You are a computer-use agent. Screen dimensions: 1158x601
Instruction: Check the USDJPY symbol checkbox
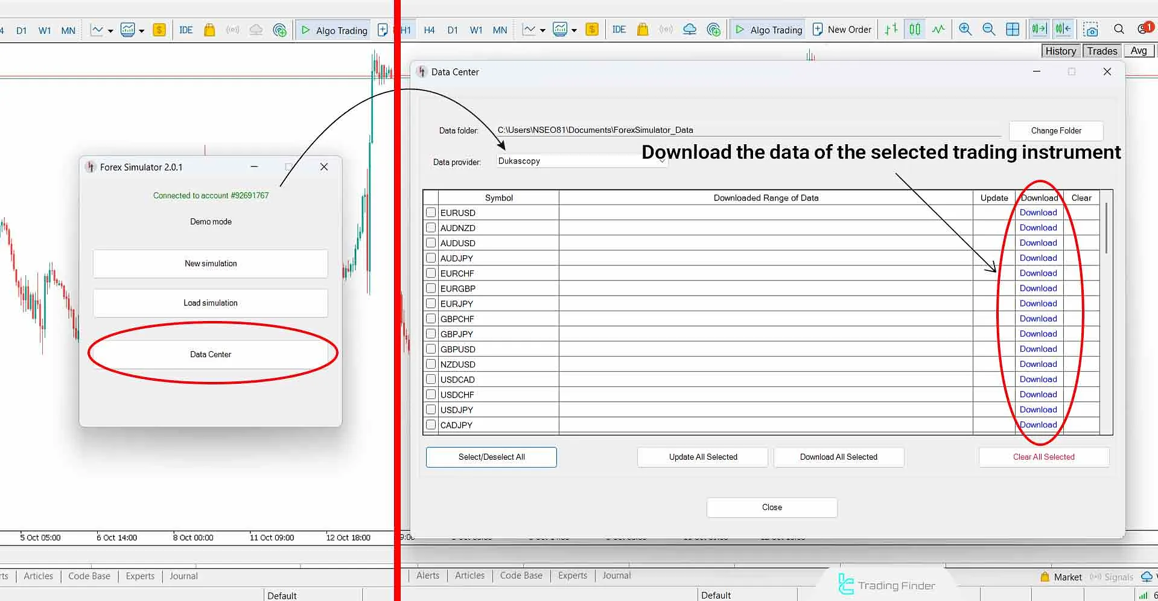430,409
